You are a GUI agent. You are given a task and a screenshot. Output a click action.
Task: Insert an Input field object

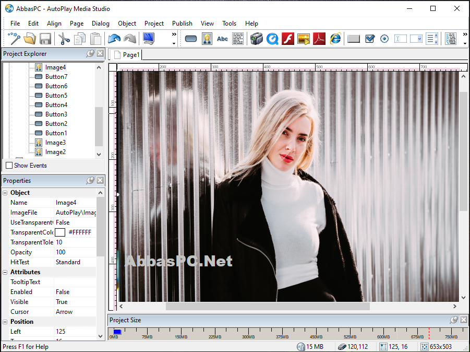pyautogui.click(x=401, y=39)
